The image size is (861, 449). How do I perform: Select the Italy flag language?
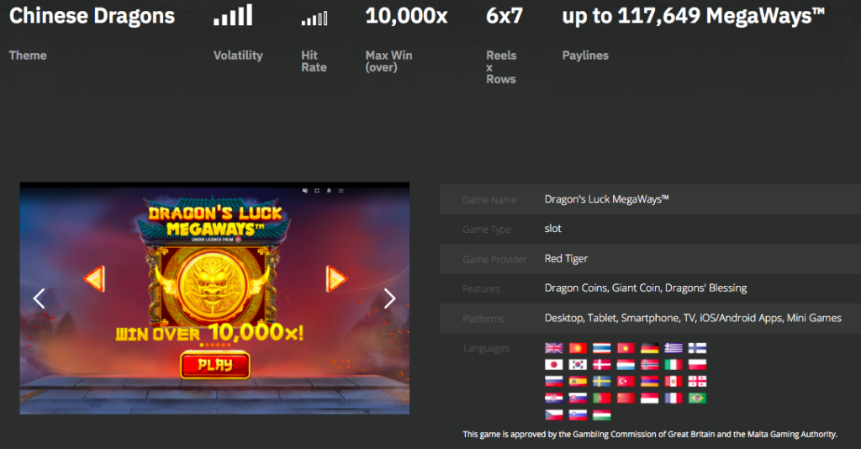[x=673, y=364]
